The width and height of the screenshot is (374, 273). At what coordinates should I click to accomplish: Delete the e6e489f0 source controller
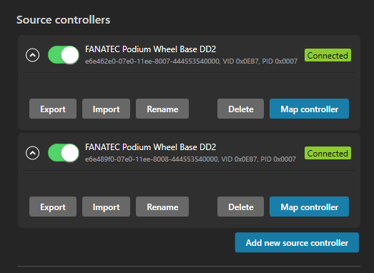pyautogui.click(x=241, y=207)
